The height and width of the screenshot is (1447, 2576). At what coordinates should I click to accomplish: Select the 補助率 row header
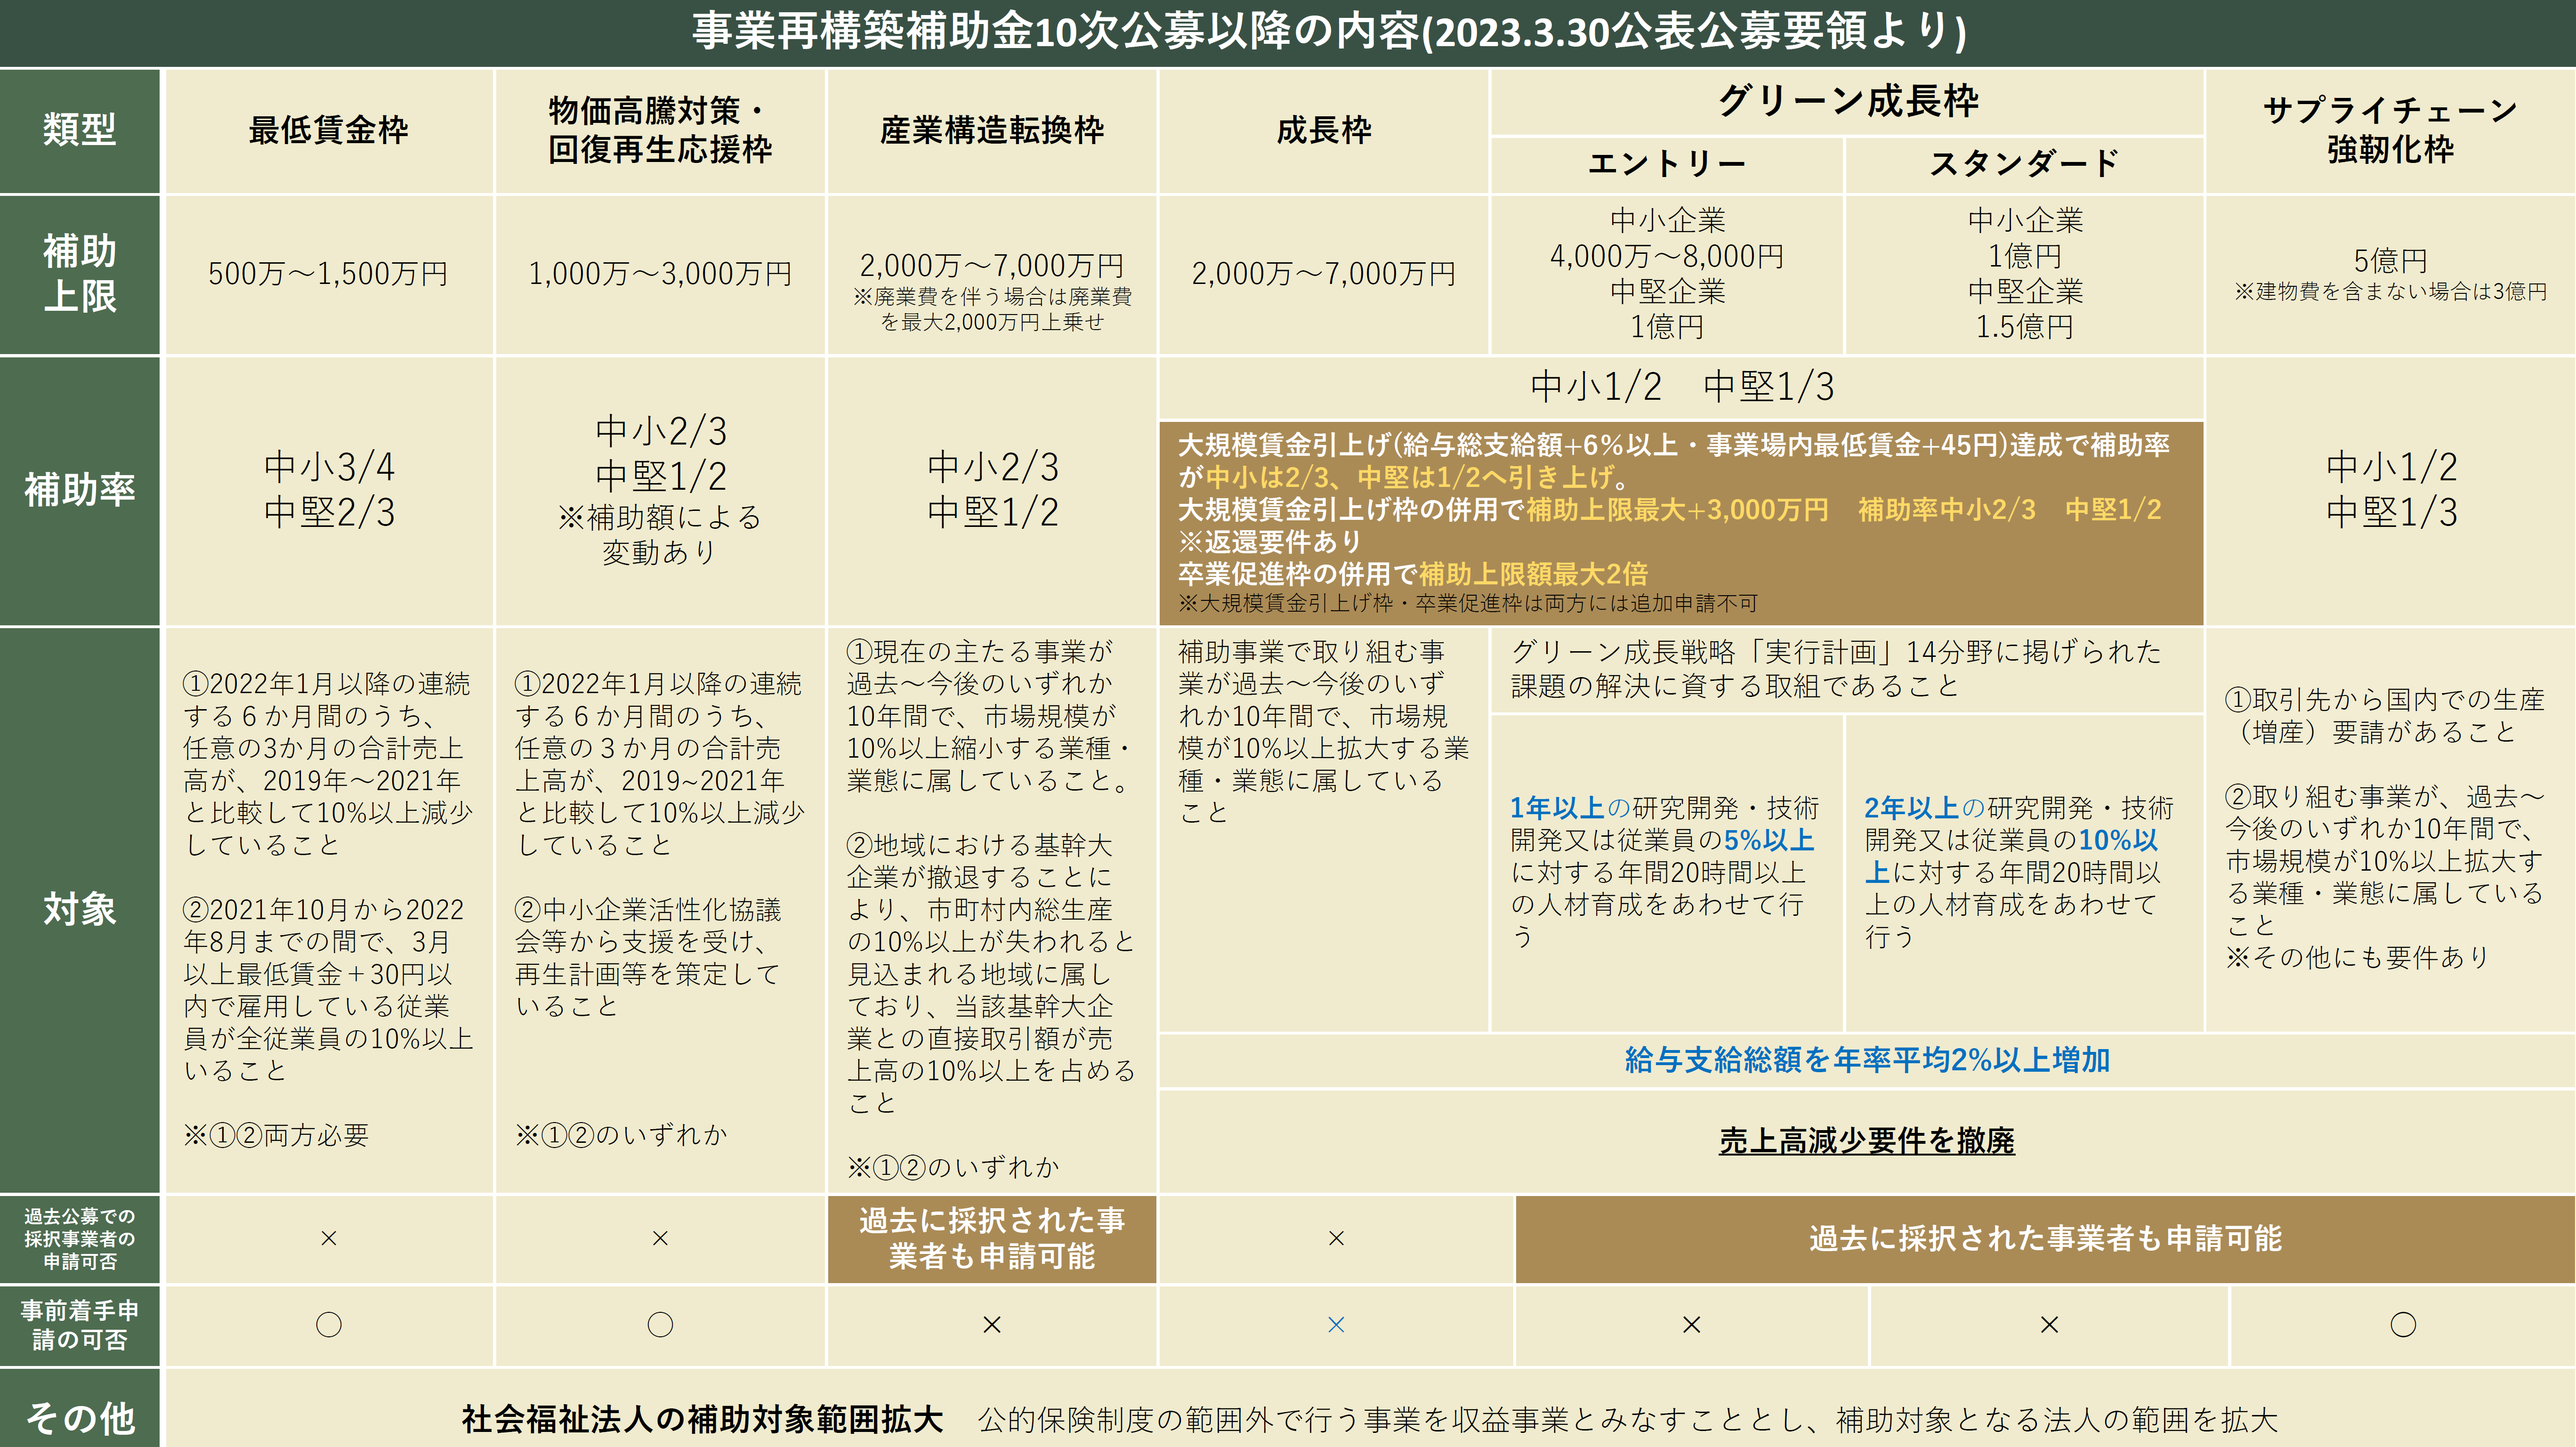coord(80,490)
